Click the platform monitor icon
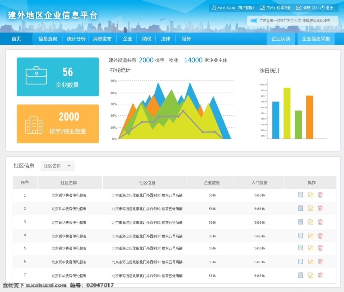Image resolution: width=344 pixels, height=292 pixels. click(x=262, y=8)
